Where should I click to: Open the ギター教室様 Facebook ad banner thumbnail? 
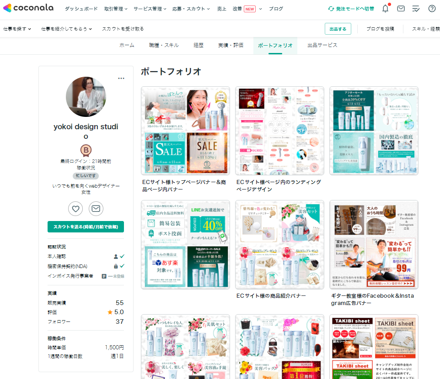point(374,244)
